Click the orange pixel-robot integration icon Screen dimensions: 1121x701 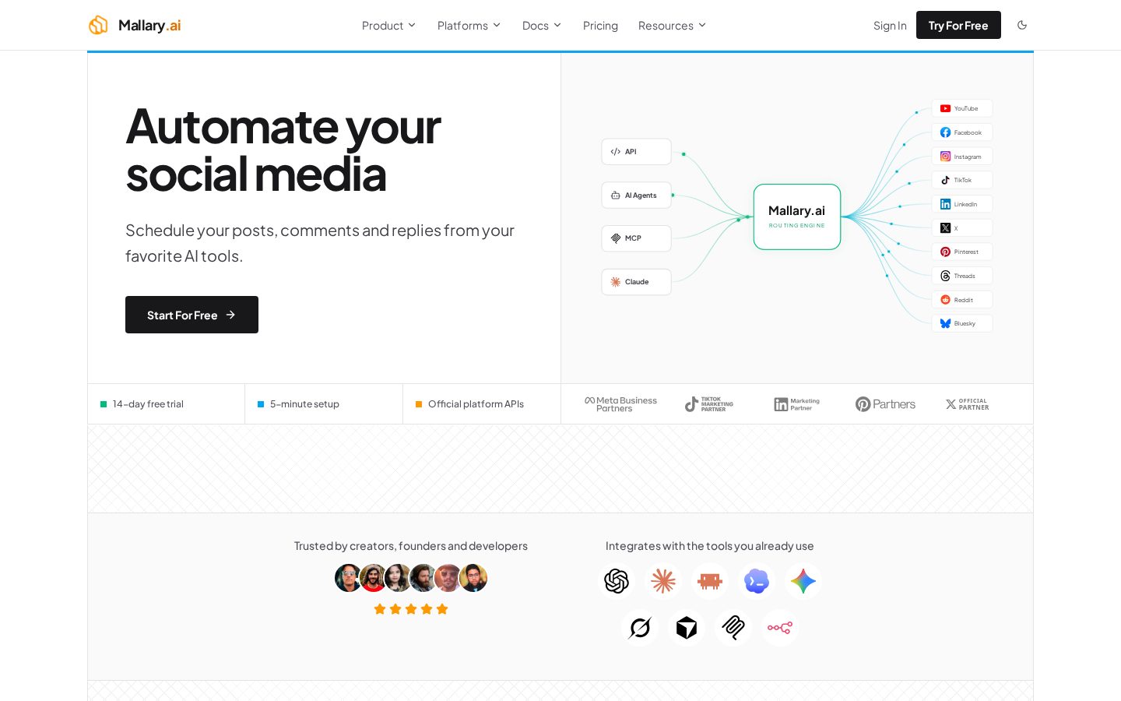pos(710,581)
